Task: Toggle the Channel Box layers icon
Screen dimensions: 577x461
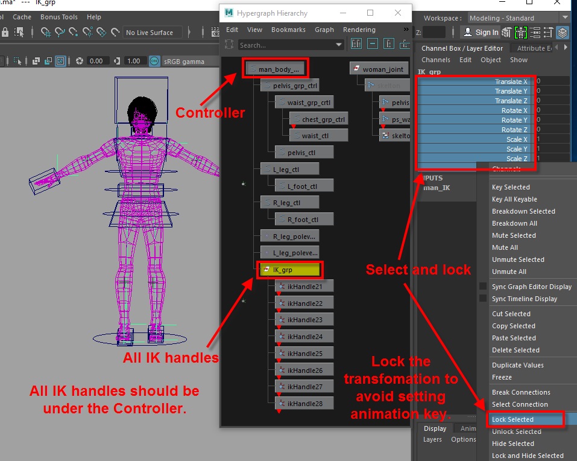Action: 562,33
